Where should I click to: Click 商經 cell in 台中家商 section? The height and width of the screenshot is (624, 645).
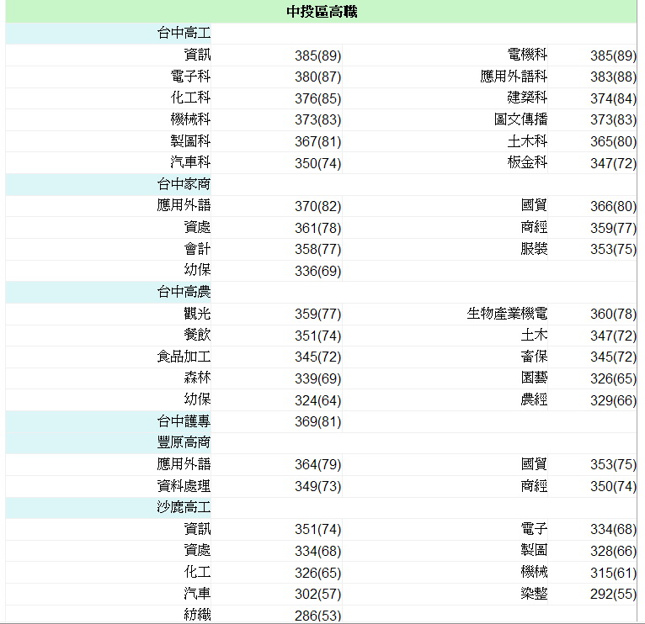tap(534, 227)
